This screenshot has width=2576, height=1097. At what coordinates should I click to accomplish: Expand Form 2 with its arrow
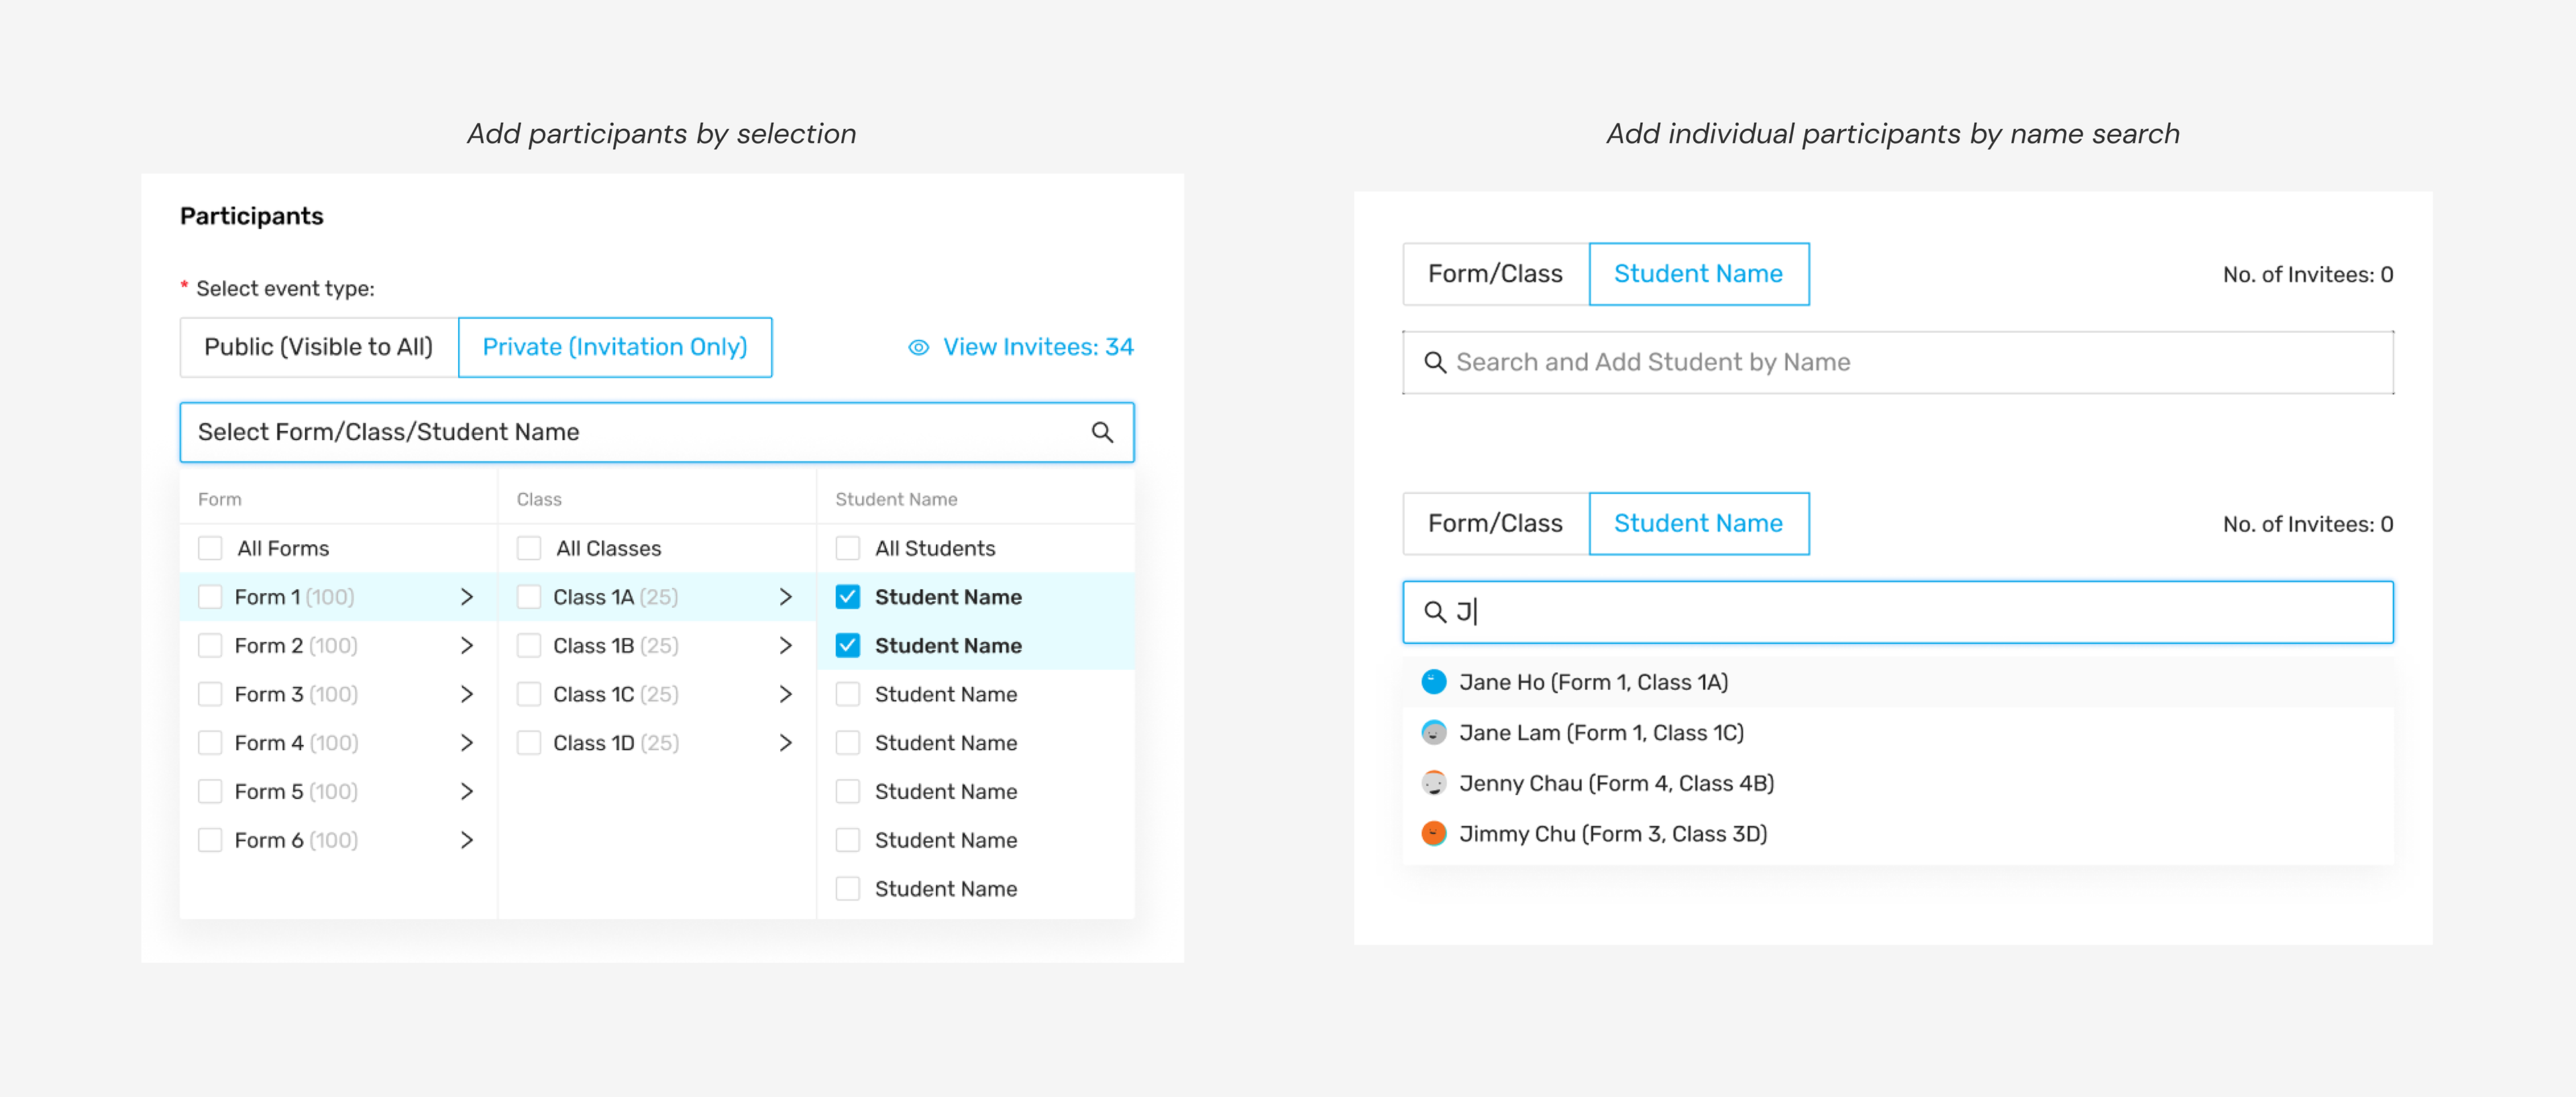(466, 645)
